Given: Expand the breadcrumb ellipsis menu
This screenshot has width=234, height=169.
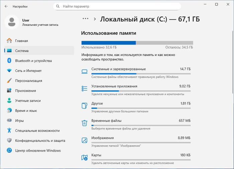Looking at the screenshot, I should (x=86, y=19).
